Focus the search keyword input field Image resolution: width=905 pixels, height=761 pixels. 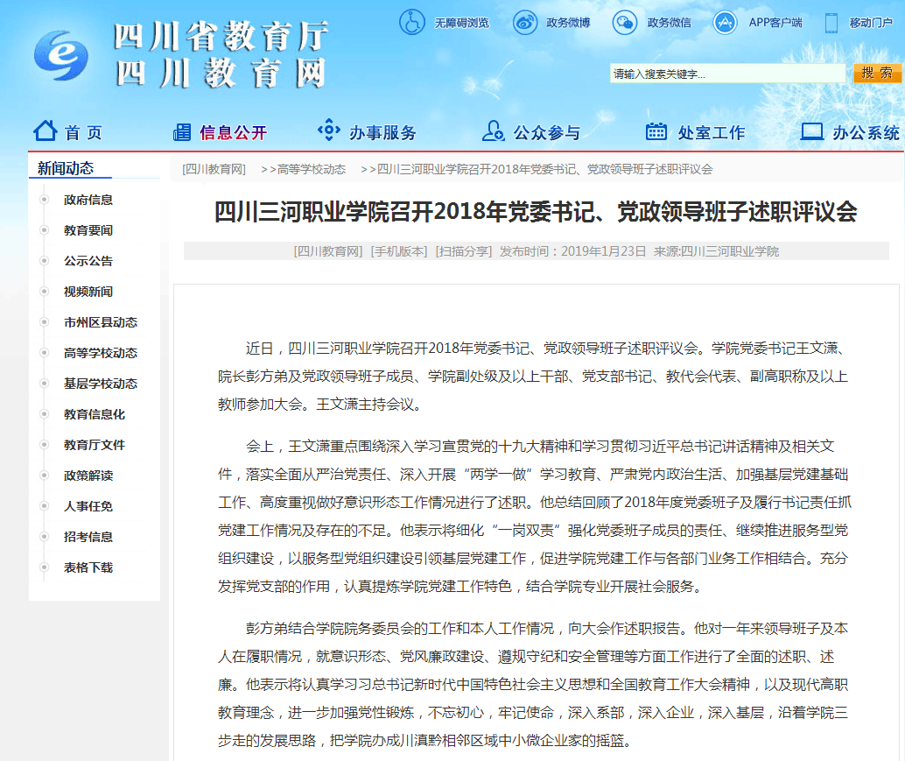coord(727,74)
